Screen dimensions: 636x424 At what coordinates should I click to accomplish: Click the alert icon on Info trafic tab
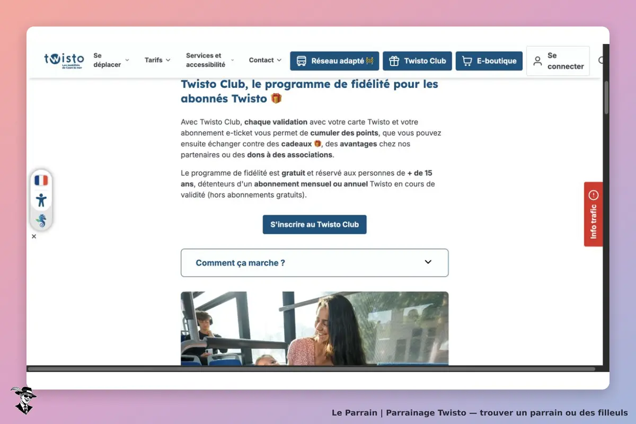click(594, 195)
